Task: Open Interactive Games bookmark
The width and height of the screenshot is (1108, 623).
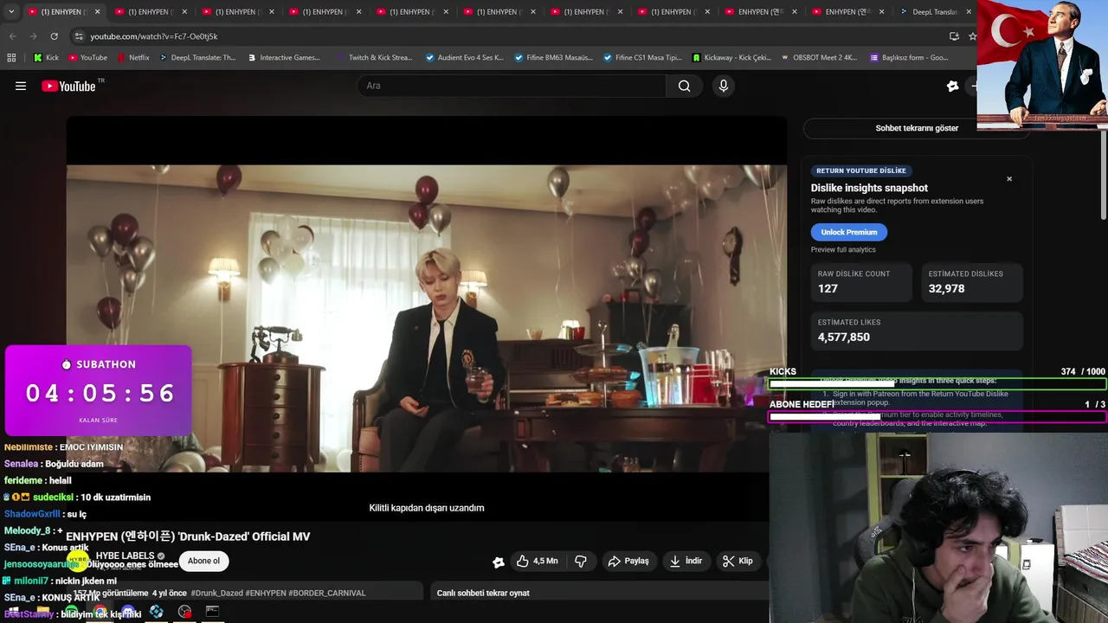Action: tap(283, 58)
